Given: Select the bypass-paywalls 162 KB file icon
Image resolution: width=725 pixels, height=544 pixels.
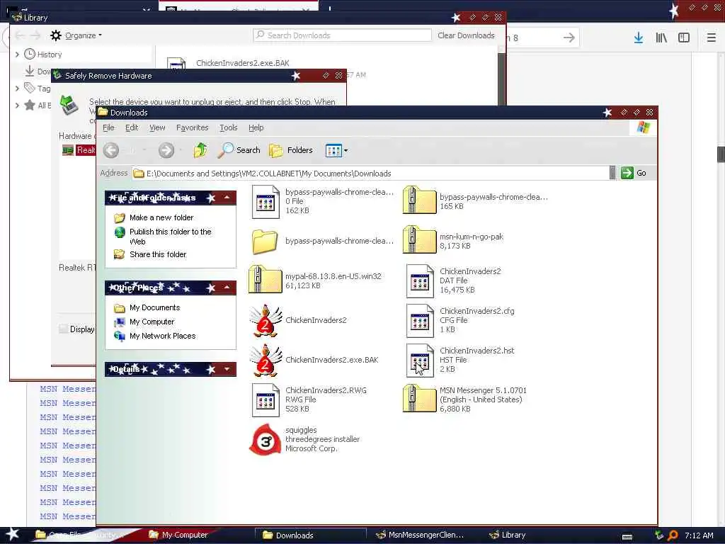Looking at the screenshot, I should point(266,202).
